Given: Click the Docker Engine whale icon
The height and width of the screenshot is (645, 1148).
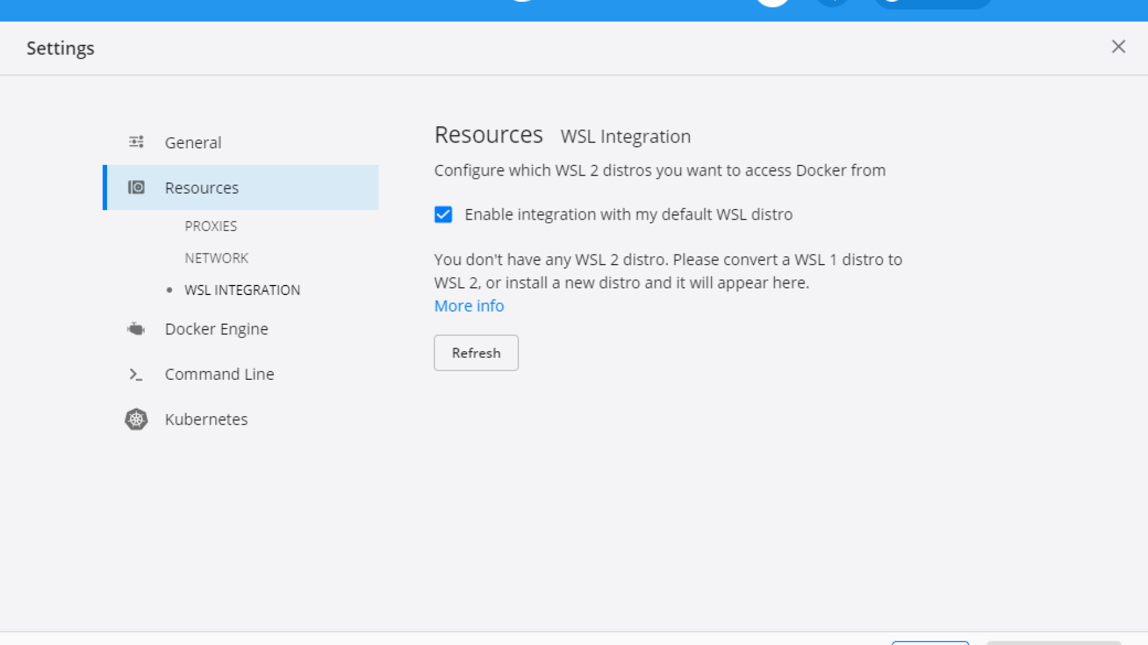Looking at the screenshot, I should (136, 329).
